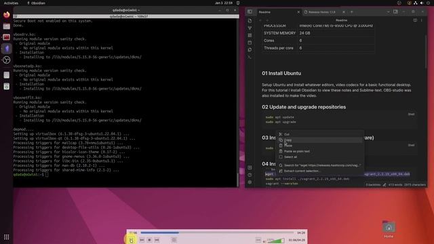Choose Extract current selection entry
The height and width of the screenshot is (244, 434).
(x=319, y=171)
